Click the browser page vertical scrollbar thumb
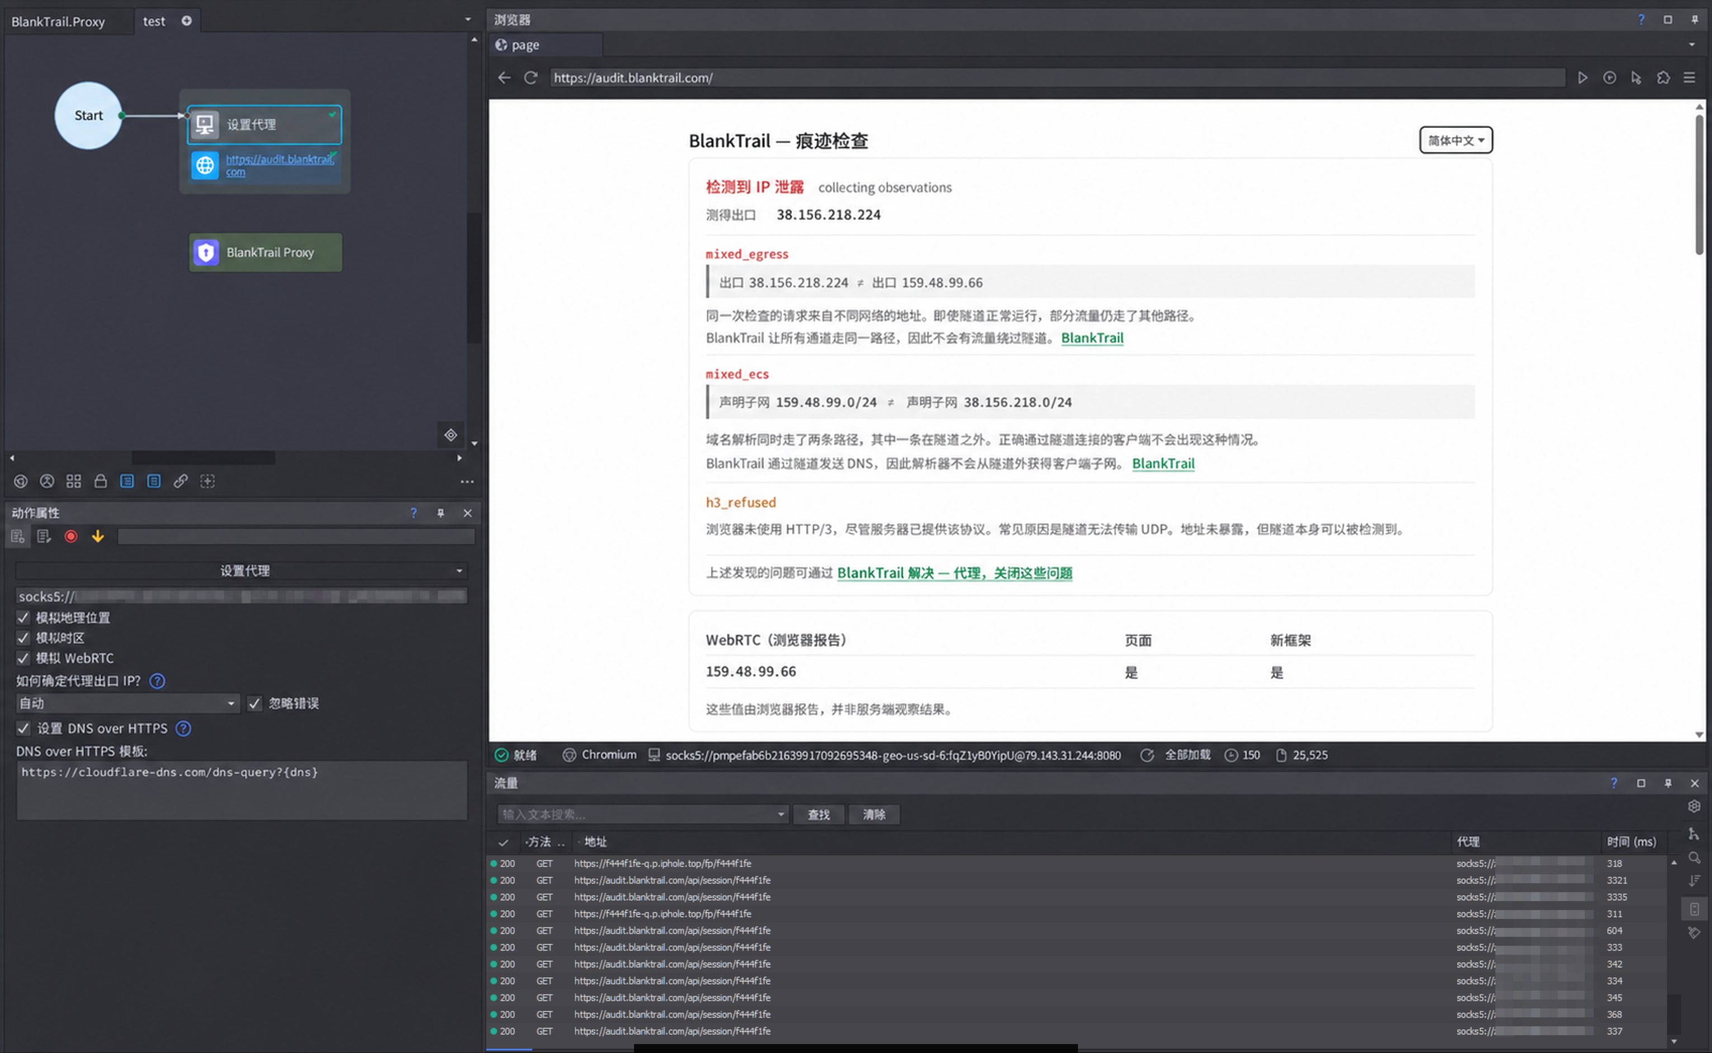Screen dimensions: 1712x1053 1700,184
